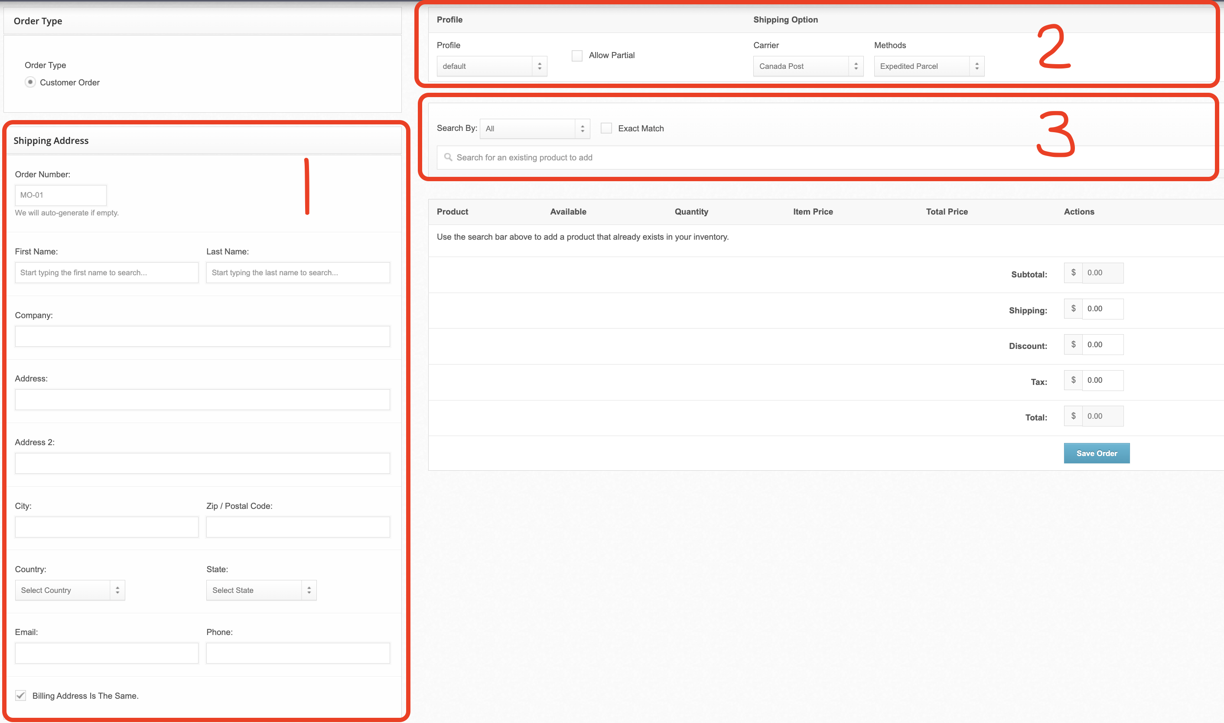This screenshot has height=723, width=1224.
Task: Uncheck Billing Address Is The Same
Action: pos(20,695)
